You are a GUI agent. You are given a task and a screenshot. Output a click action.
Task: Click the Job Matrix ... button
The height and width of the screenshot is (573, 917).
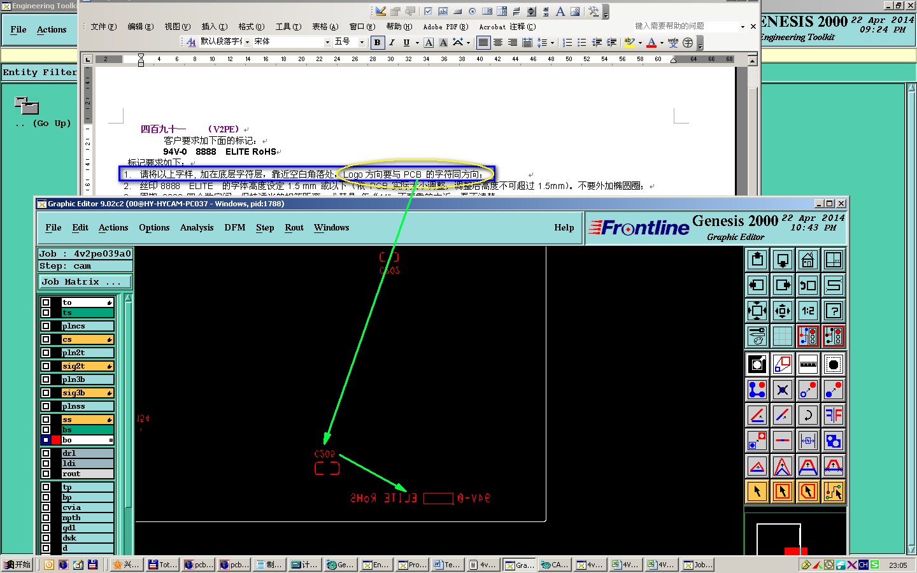[85, 281]
